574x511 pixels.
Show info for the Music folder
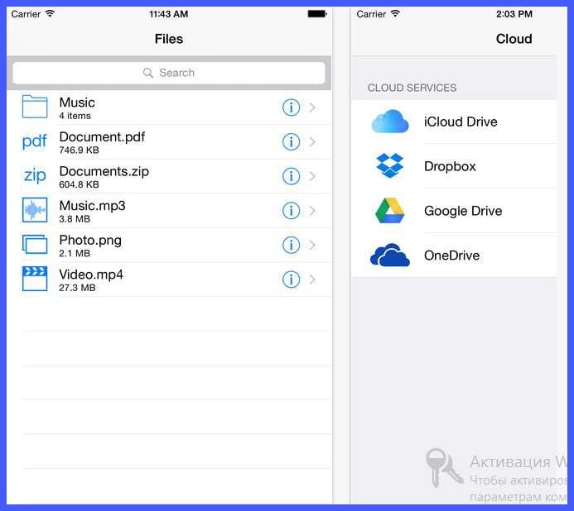[291, 107]
